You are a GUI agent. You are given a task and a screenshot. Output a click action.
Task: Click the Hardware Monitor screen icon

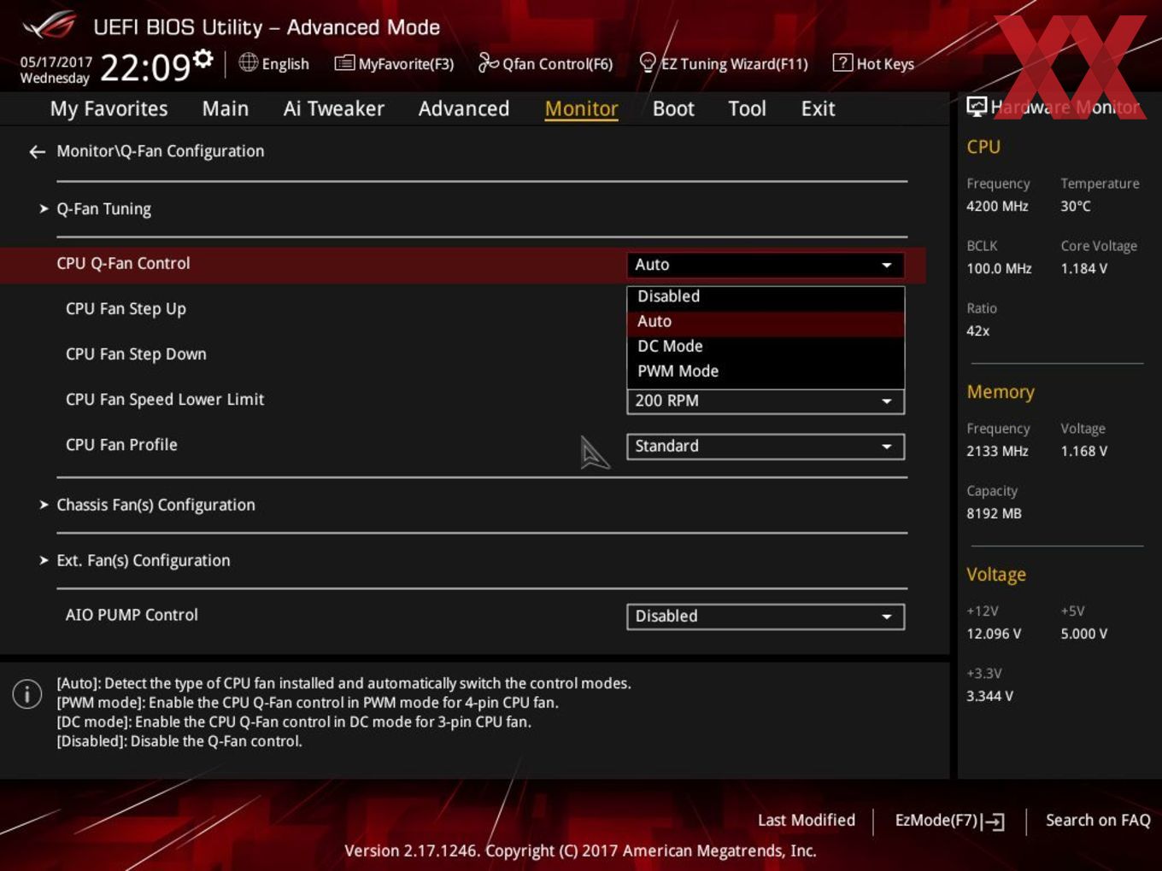[x=977, y=107]
